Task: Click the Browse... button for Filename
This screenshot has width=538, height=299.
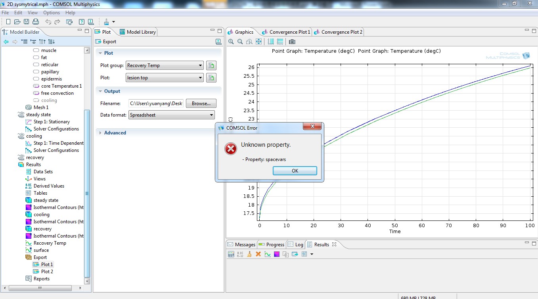Action: click(201, 103)
